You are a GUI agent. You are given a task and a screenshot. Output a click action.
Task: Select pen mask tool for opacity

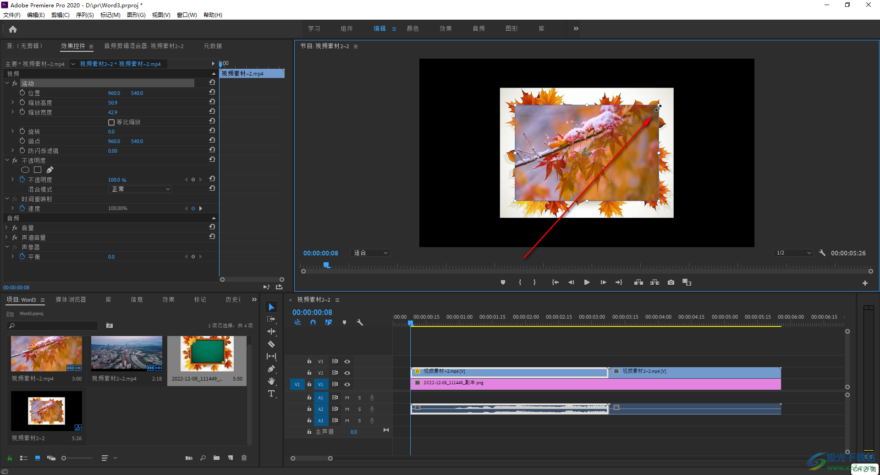click(49, 170)
